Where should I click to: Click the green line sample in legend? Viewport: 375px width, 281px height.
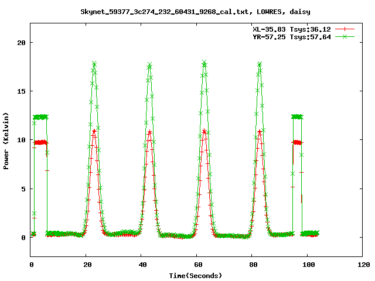(345, 36)
